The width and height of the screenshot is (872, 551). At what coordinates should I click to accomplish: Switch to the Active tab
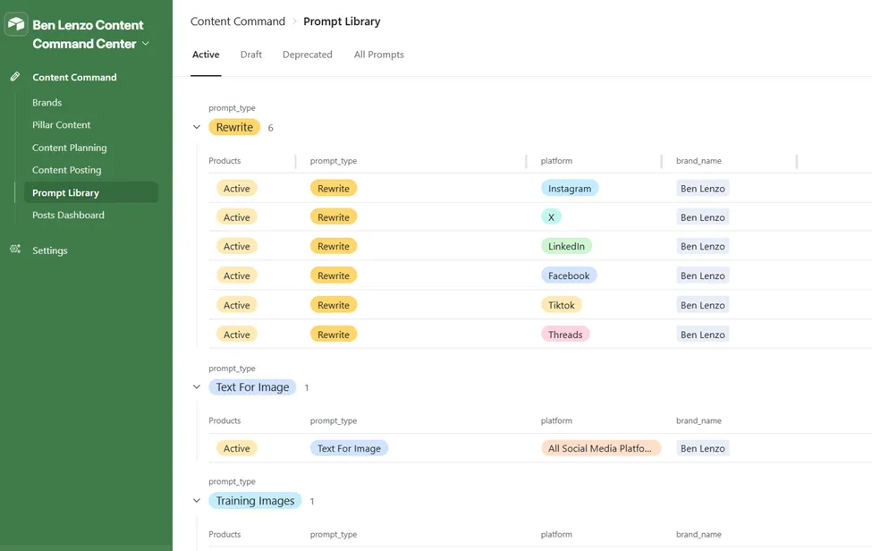(x=206, y=55)
